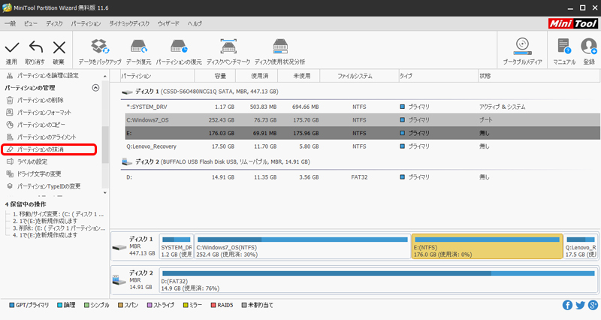Select パーティションのアライメント action
The width and height of the screenshot is (601, 320).
point(46,137)
